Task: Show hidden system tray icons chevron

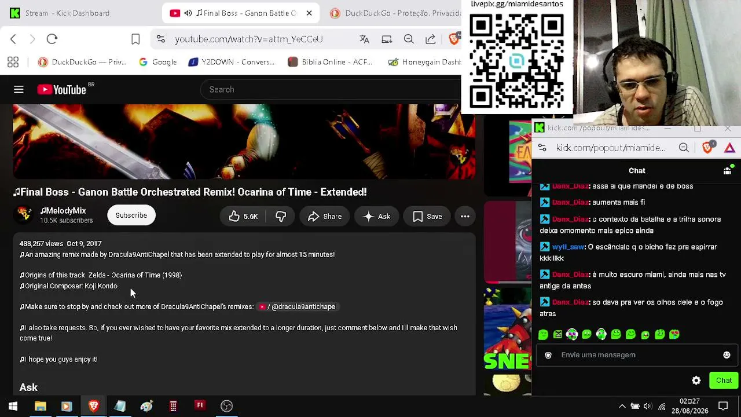Action: [622, 407]
